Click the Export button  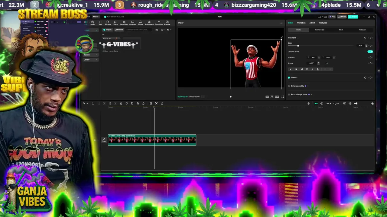click(353, 17)
